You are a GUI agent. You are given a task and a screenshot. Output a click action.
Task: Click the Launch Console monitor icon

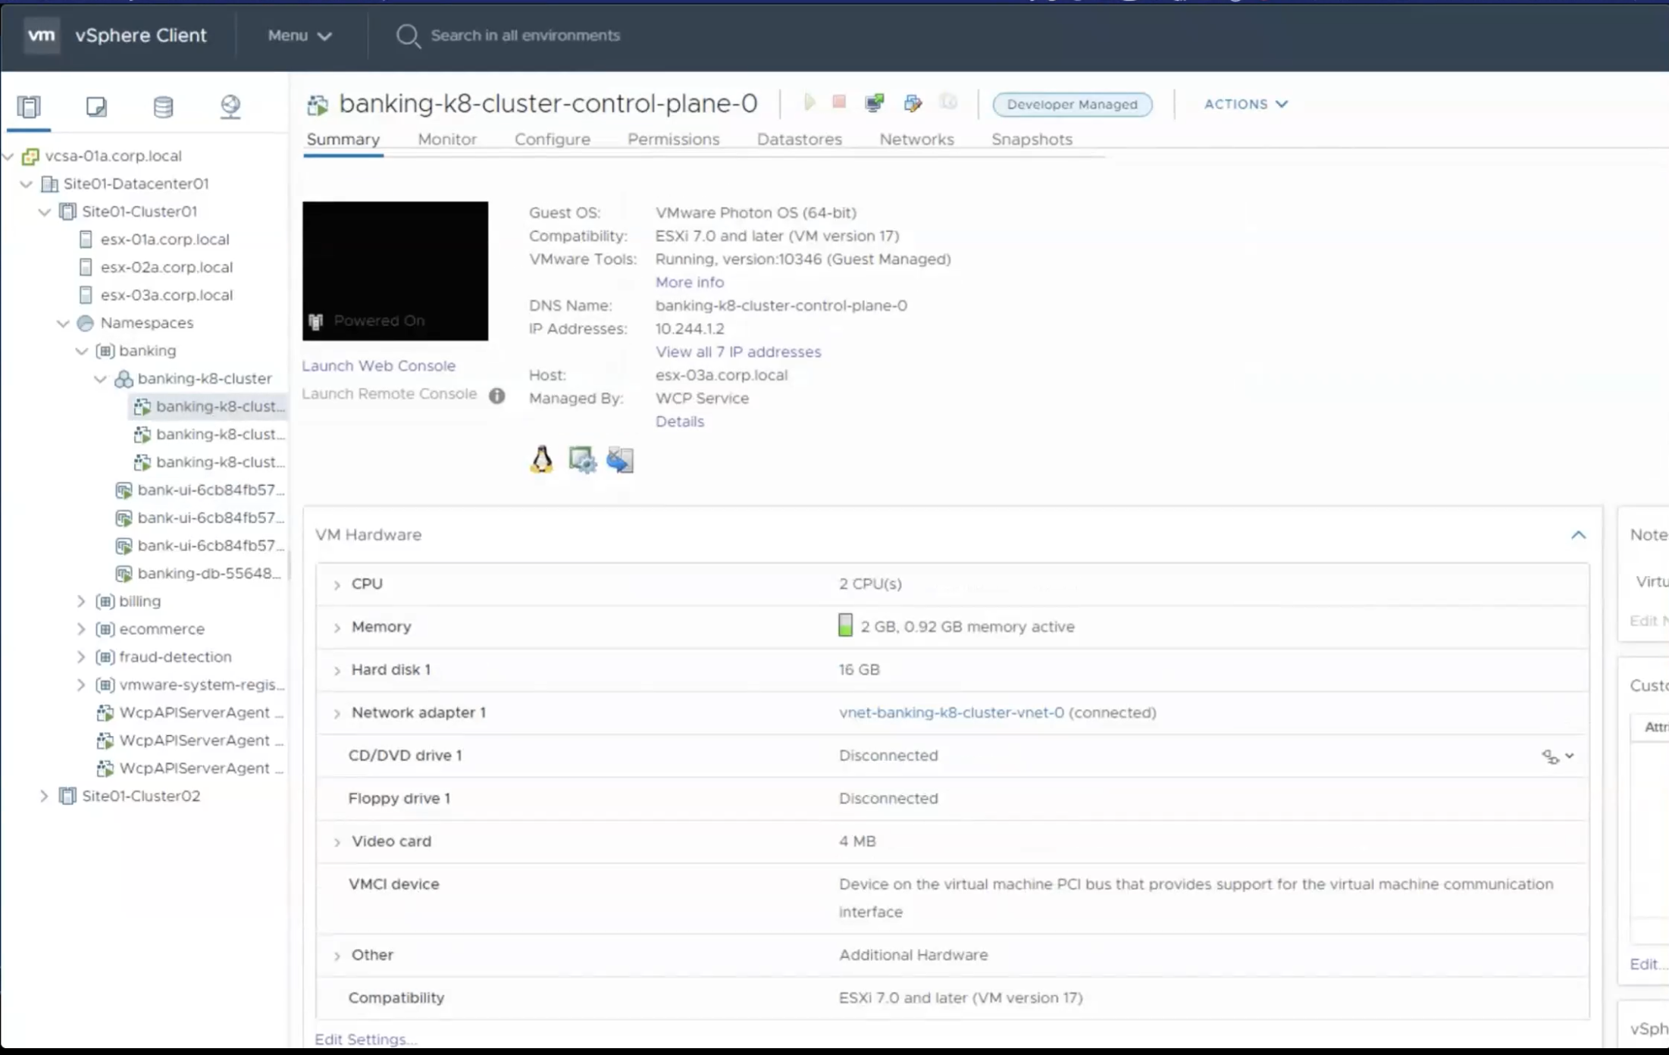[x=875, y=103]
